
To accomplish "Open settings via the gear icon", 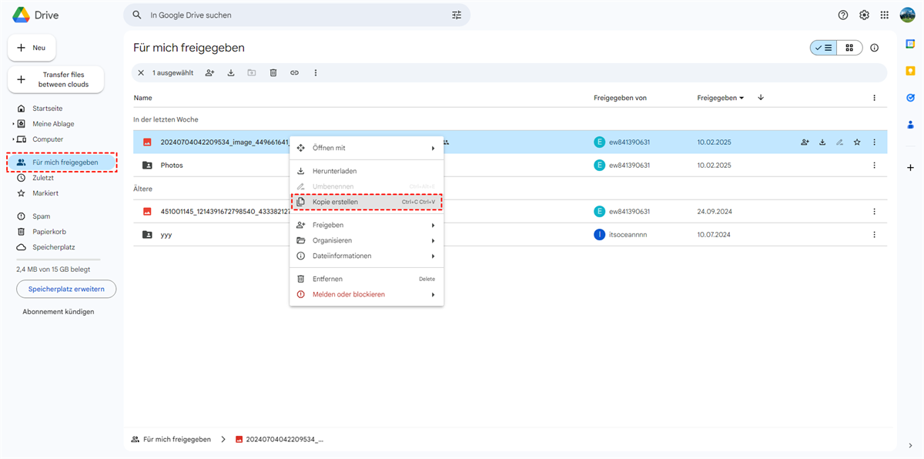I will pyautogui.click(x=864, y=15).
